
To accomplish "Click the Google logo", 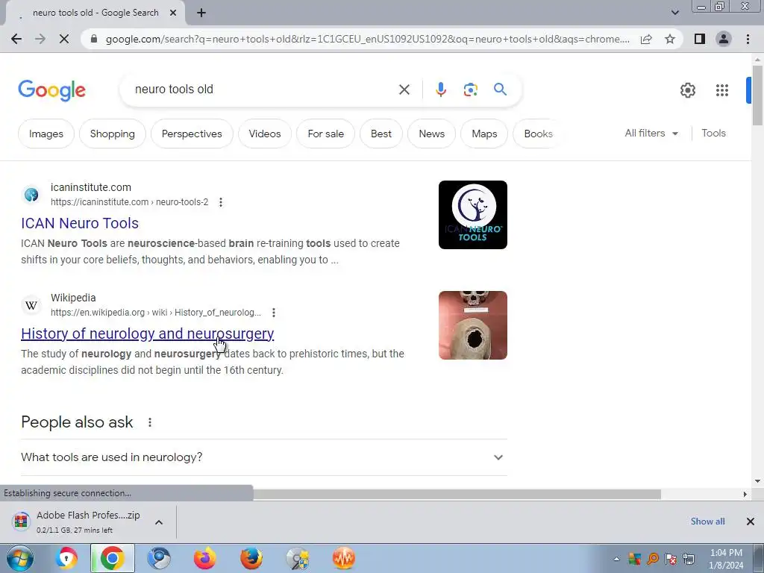I will click(x=52, y=90).
